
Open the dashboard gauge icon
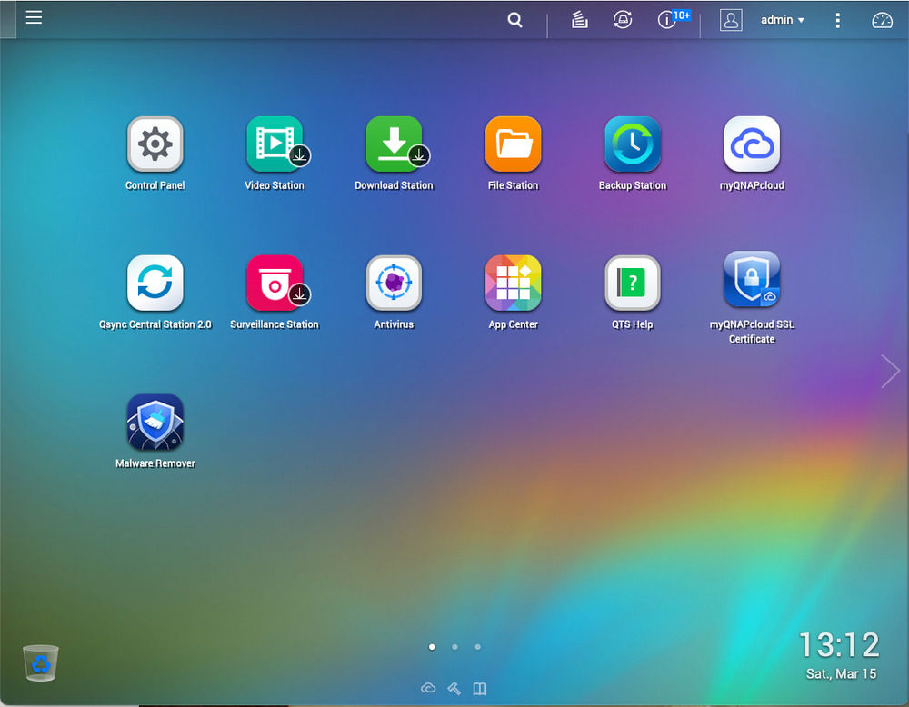(883, 20)
